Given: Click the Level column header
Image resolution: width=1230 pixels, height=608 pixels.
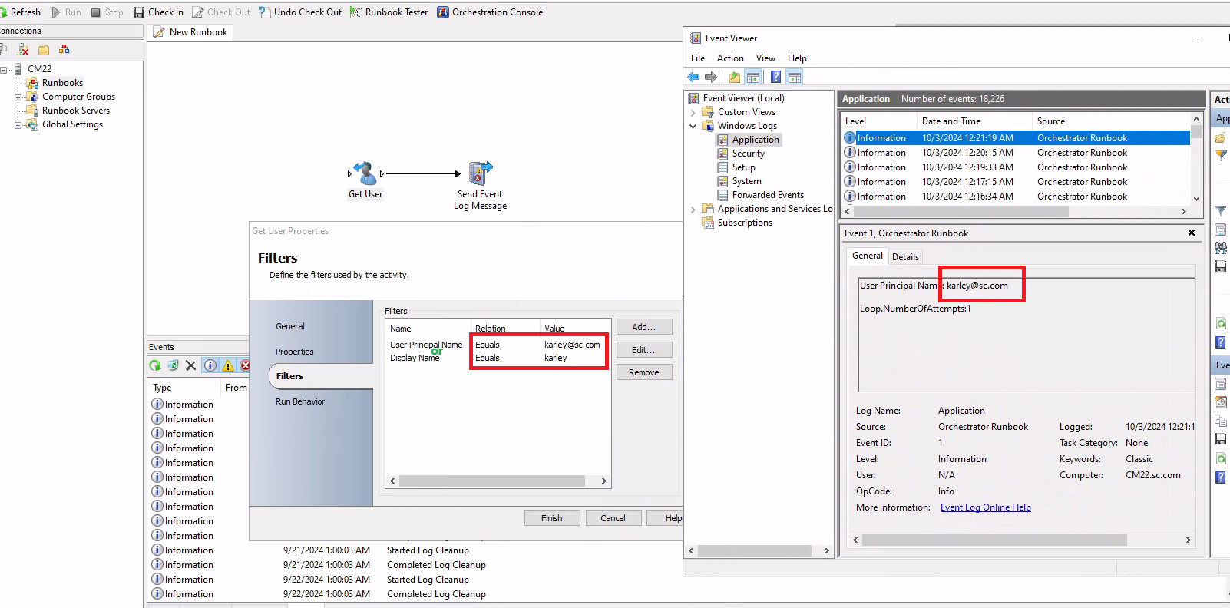Looking at the screenshot, I should click(879, 121).
